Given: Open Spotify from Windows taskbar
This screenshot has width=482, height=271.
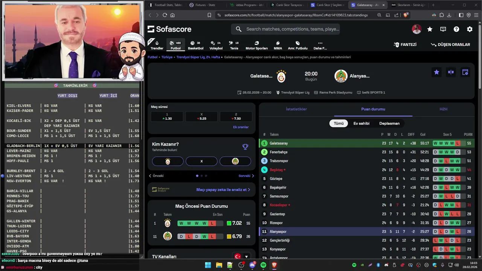Looking at the screenshot, I should [x=264, y=265].
